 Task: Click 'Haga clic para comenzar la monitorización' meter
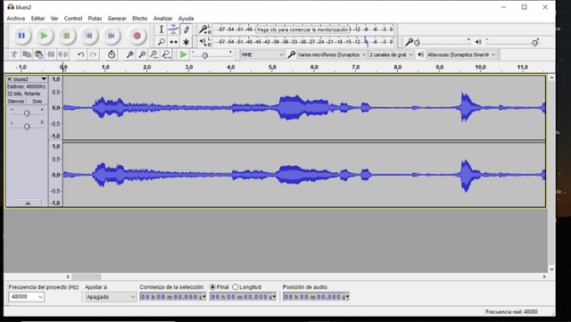(x=302, y=29)
